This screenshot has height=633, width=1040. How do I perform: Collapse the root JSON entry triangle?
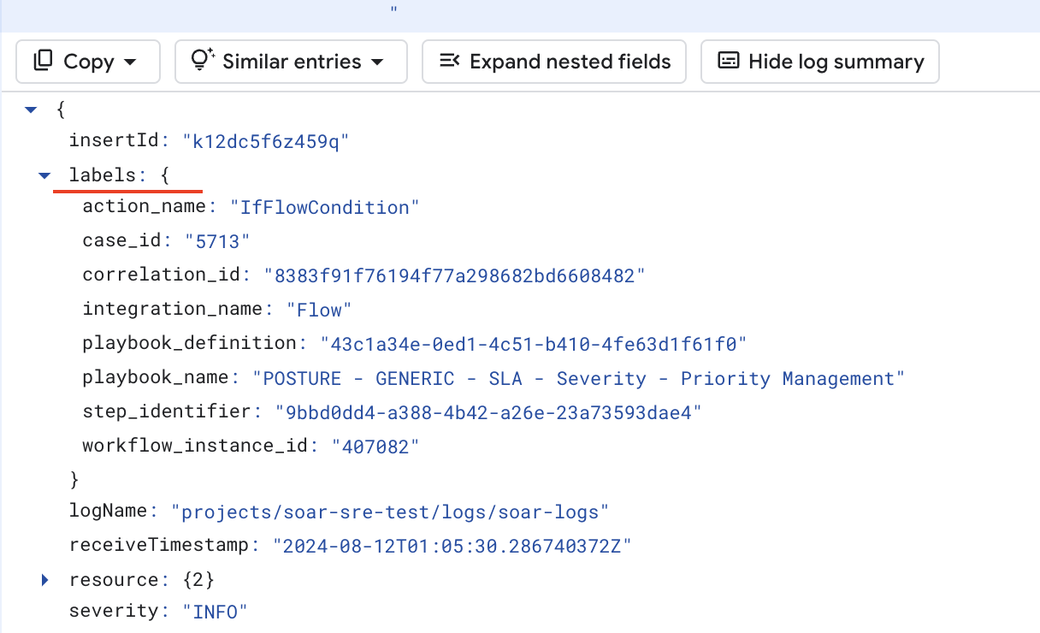[x=31, y=109]
